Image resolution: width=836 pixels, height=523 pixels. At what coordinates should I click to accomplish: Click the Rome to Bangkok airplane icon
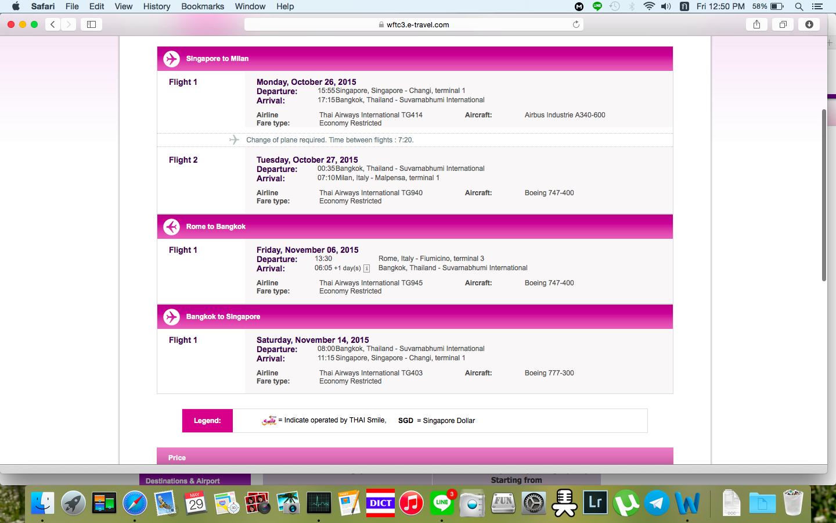[x=171, y=227]
